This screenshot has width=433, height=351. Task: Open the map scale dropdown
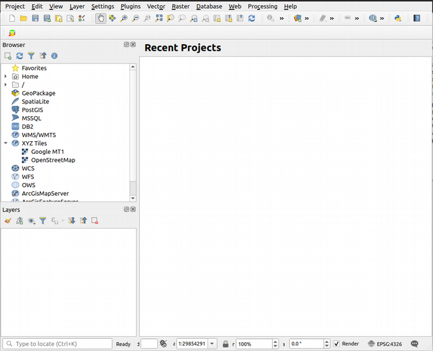(x=212, y=344)
